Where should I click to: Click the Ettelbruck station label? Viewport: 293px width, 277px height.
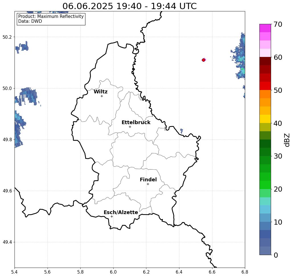[136, 122]
